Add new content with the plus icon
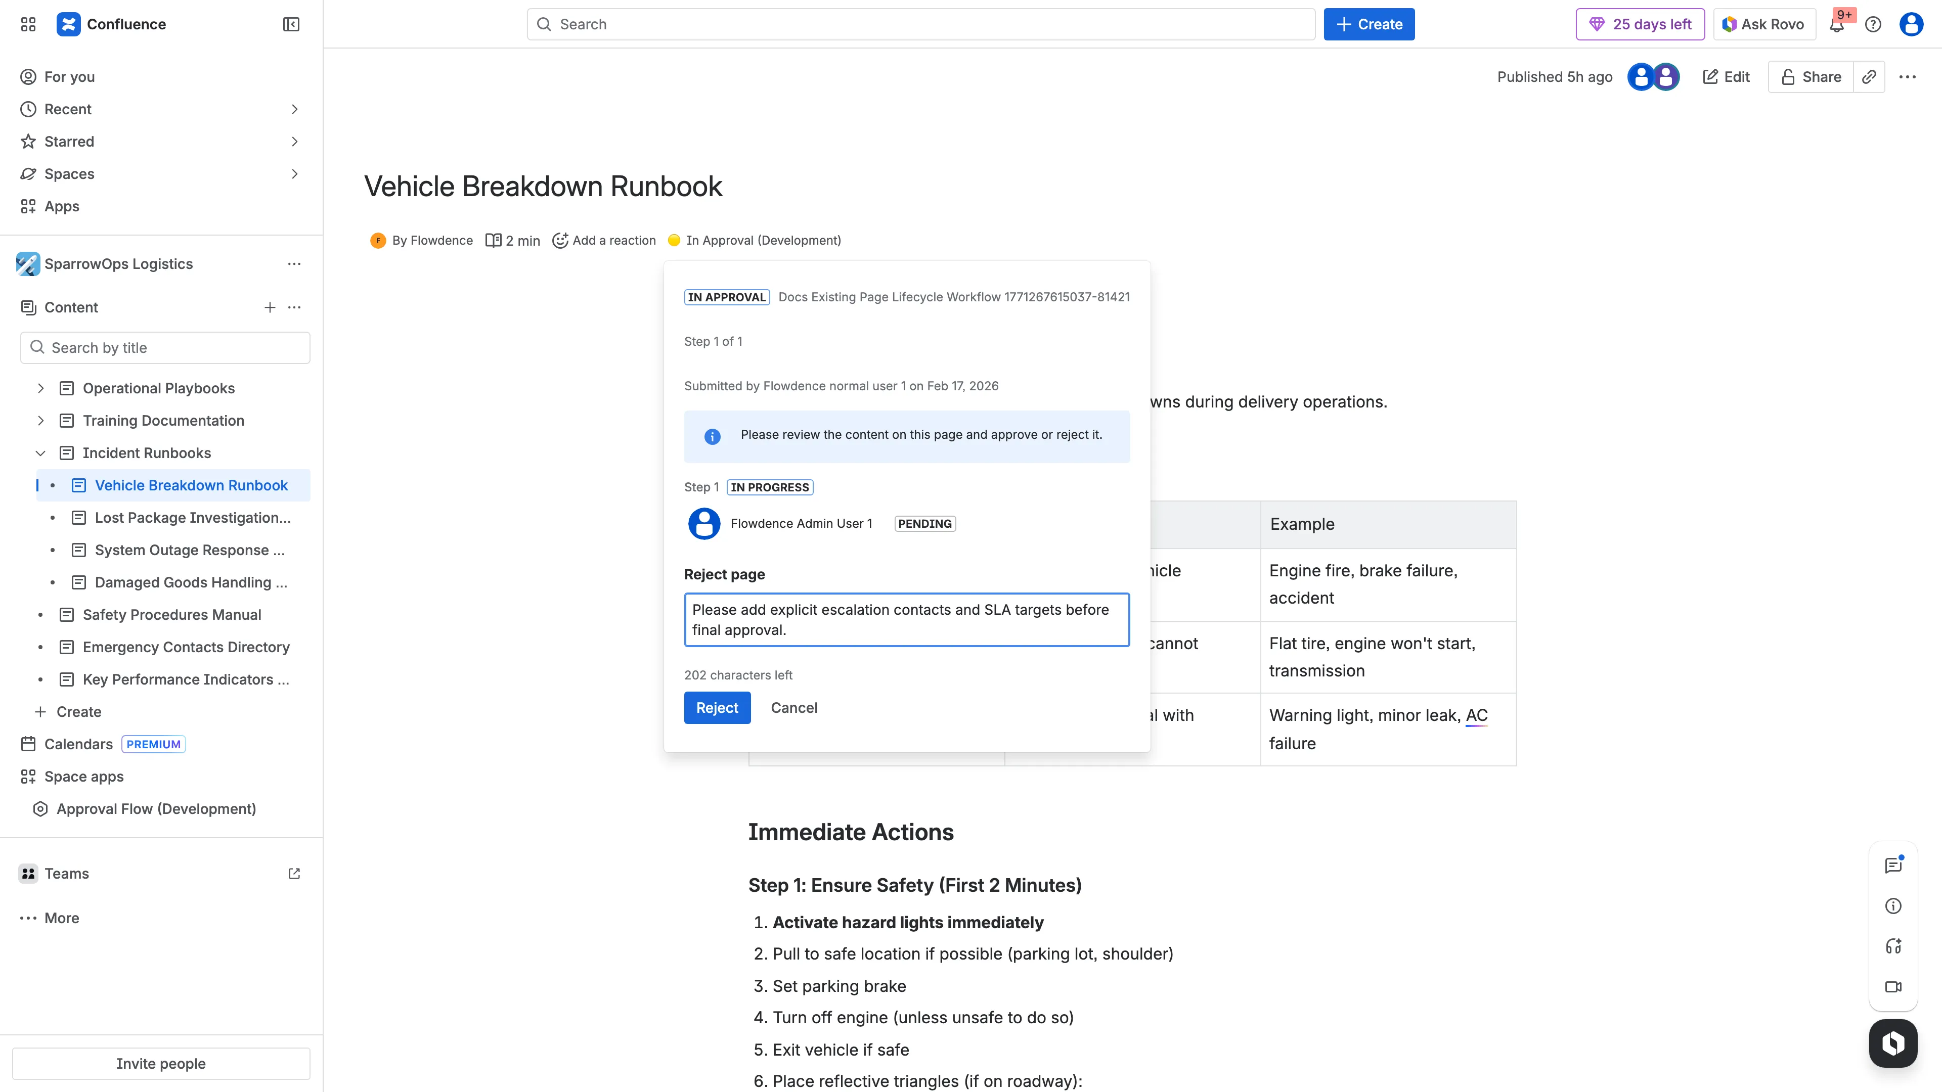This screenshot has height=1092, width=1942. [x=270, y=307]
